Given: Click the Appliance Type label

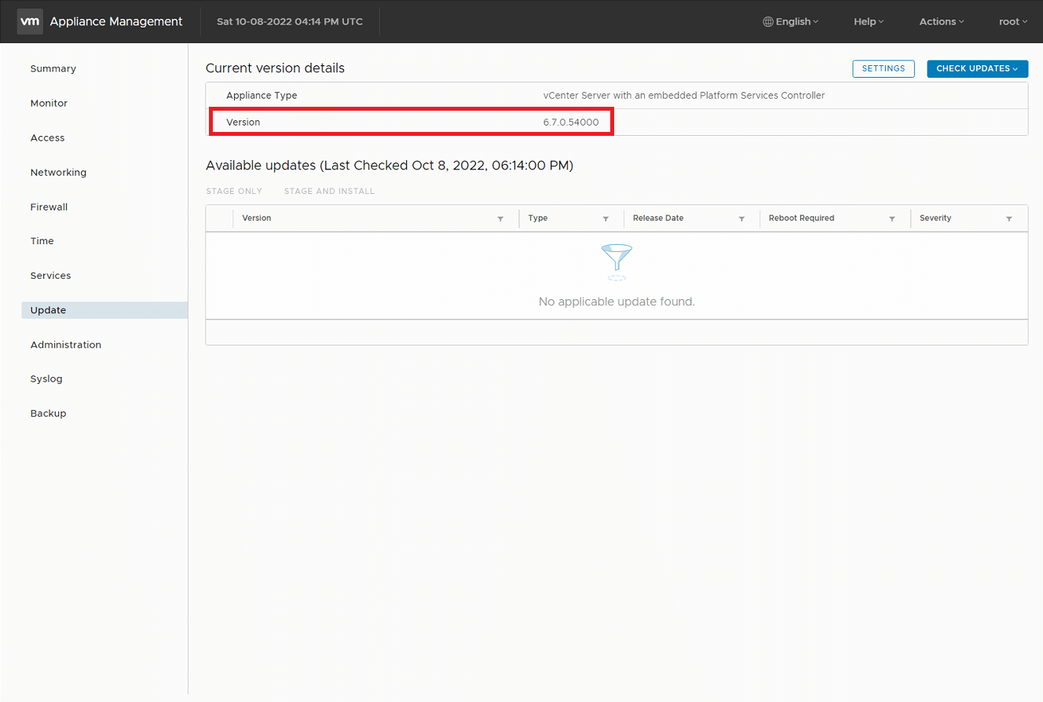Looking at the screenshot, I should (262, 96).
